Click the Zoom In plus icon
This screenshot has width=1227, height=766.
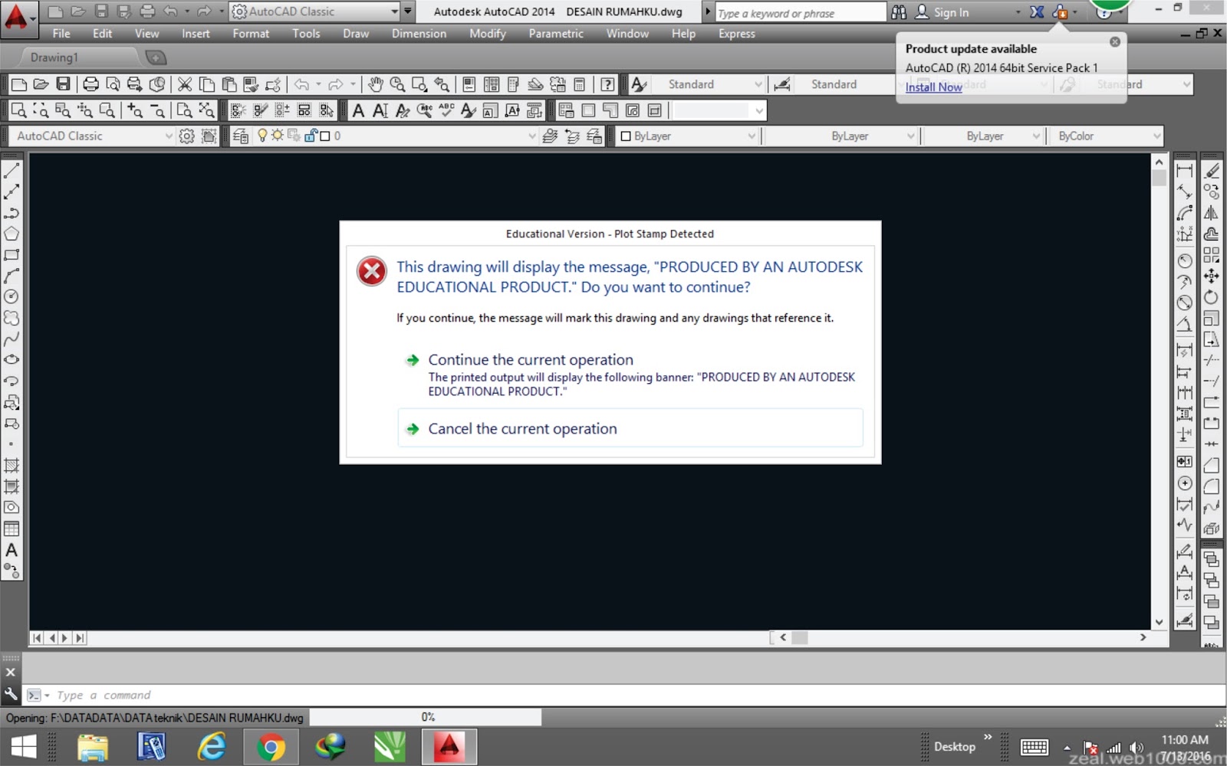(x=135, y=110)
